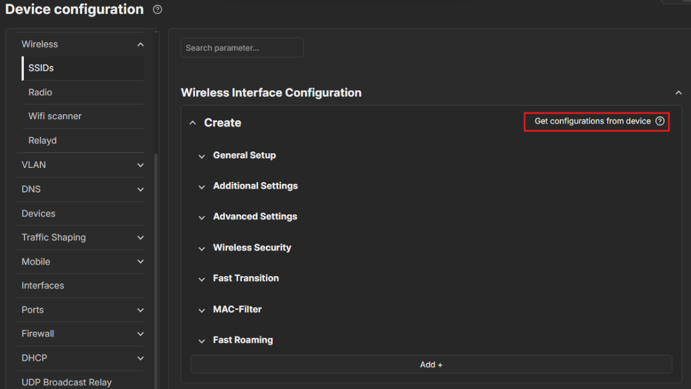691x389 pixels.
Task: Click the Search parameter input field
Action: coord(242,48)
